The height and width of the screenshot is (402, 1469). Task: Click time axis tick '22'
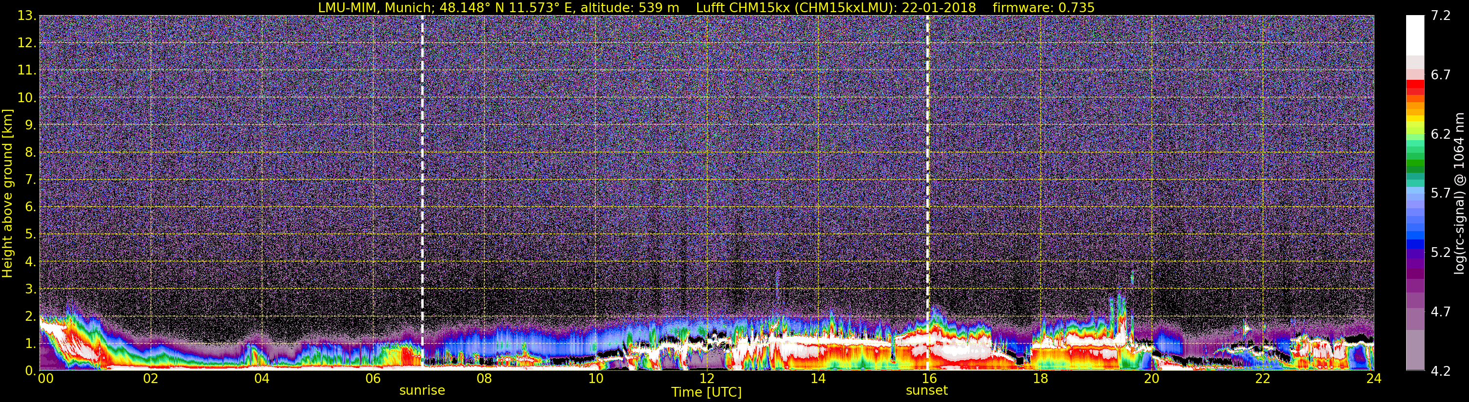[1263, 379]
